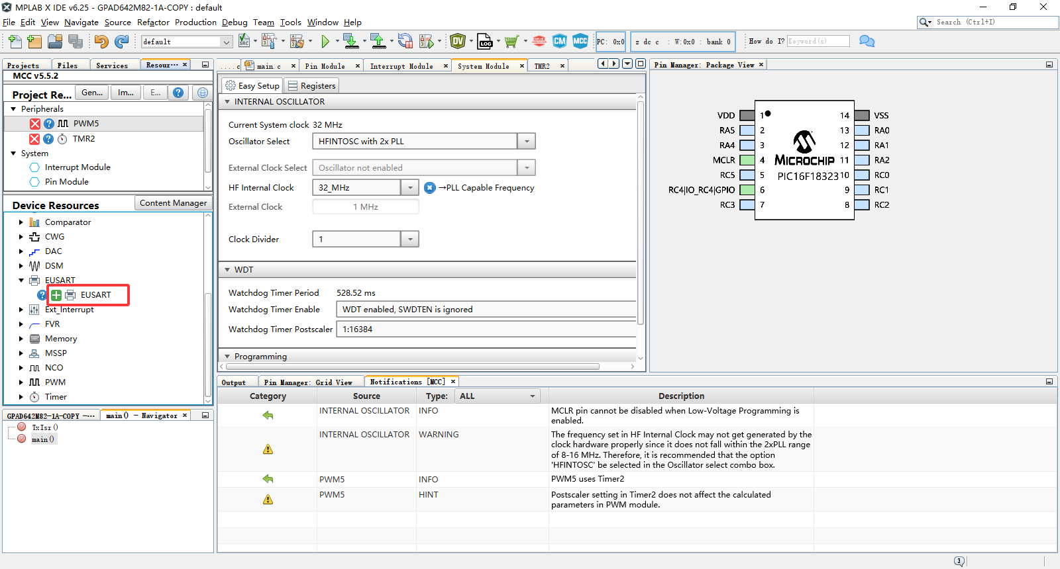This screenshot has height=569, width=1060.
Task: Remove TMR2 with its red X
Action: (x=34, y=139)
